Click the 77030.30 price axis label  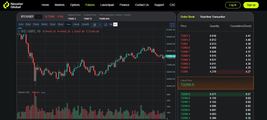tap(171, 56)
